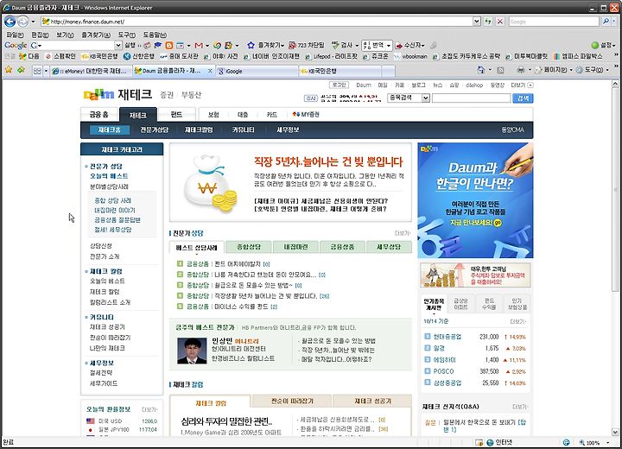Open the zoom level dropdown arrow in status bar
Screen dimensions: 622x449
coord(607,443)
